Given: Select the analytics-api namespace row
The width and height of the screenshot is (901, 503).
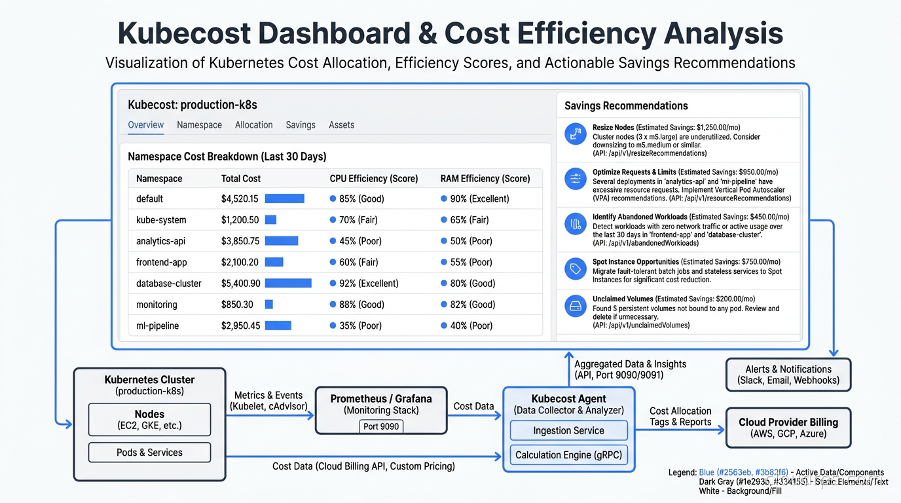Looking at the screenshot, I should pos(335,241).
